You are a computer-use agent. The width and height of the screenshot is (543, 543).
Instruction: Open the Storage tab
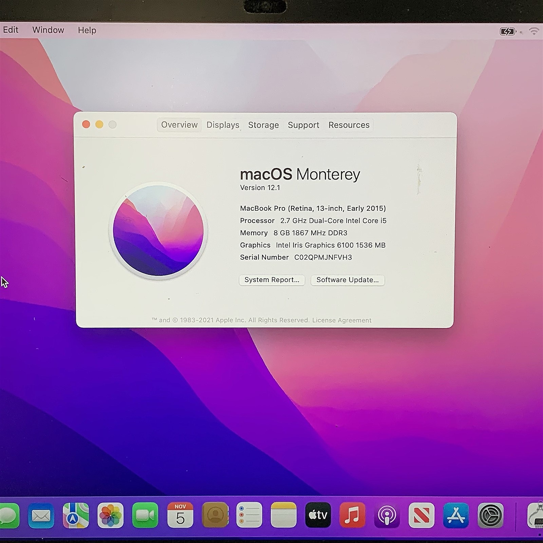(263, 125)
